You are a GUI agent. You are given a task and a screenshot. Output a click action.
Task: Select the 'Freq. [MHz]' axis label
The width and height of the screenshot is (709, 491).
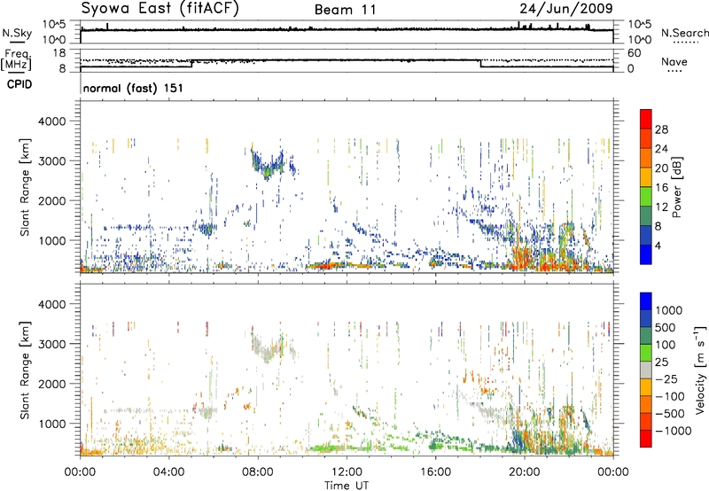coord(17,60)
